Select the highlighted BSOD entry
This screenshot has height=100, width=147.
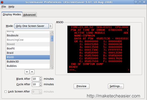point(28,57)
